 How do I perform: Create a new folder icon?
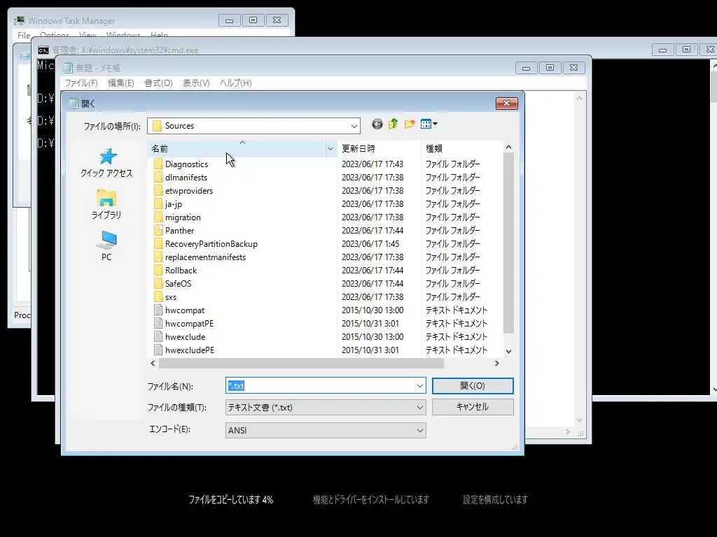coord(410,124)
